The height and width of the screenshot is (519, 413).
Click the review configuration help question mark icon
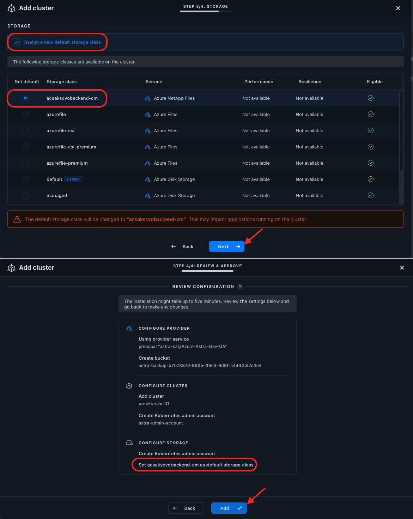240,287
